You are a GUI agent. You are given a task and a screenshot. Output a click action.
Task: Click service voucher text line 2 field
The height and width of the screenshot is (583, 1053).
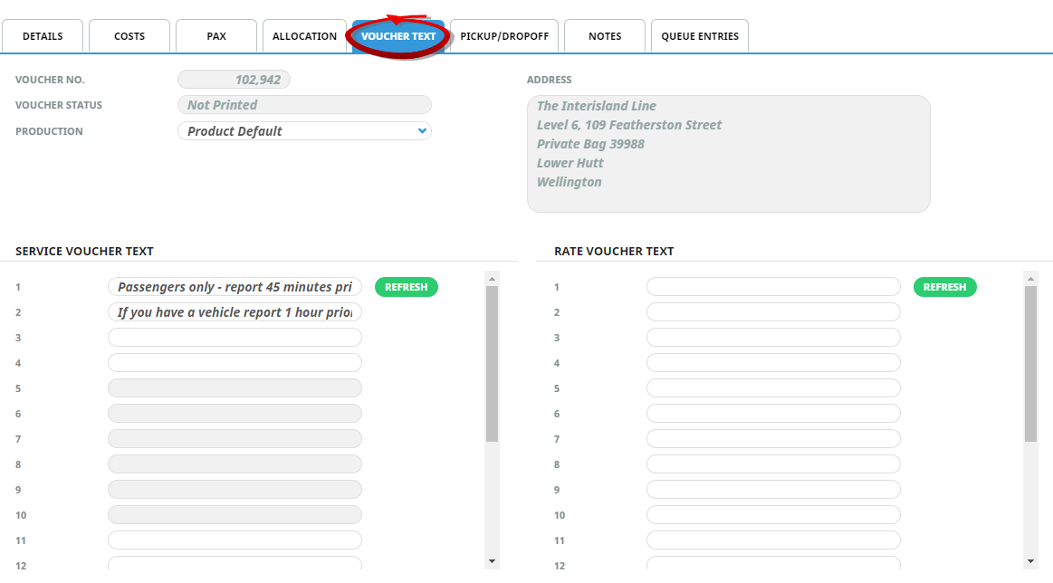click(x=235, y=312)
